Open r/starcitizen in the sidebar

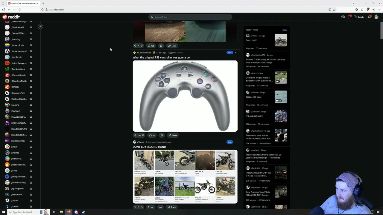[16, 194]
